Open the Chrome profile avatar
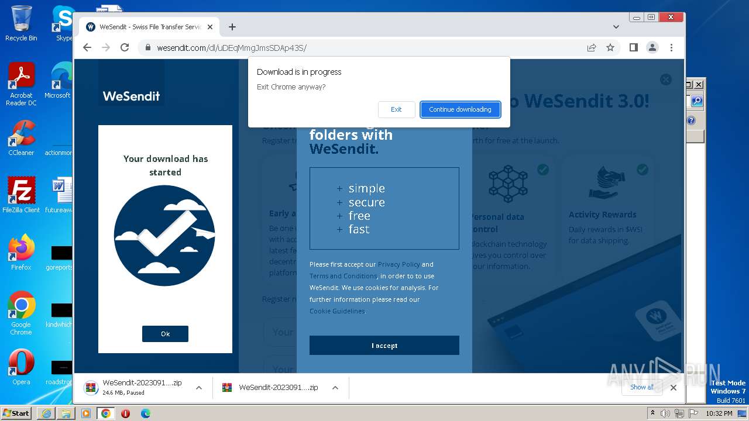The width and height of the screenshot is (749, 421). coord(652,47)
